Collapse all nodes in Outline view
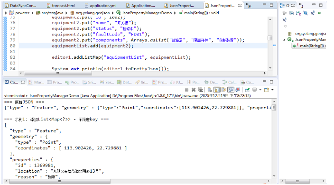This screenshot has height=185, width=334. (292, 13)
